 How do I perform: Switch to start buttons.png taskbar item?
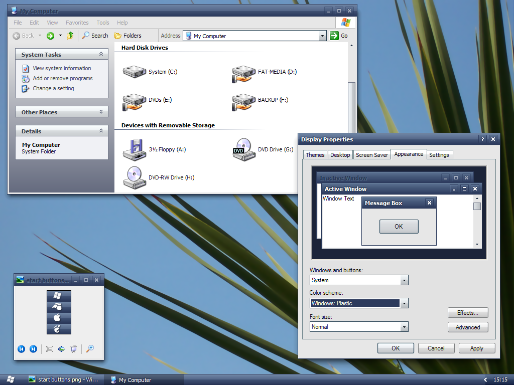click(x=64, y=380)
